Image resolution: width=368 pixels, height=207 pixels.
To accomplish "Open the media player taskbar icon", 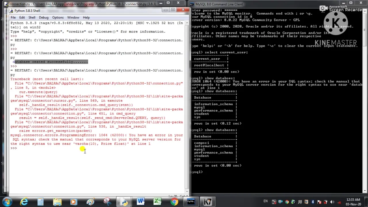I will pos(74,202).
